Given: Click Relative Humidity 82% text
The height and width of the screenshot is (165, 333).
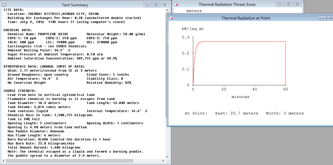Looking at the screenshot, I should click(x=109, y=82).
